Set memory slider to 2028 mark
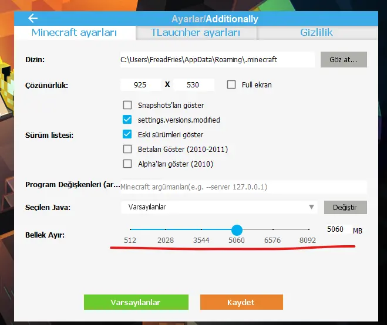The width and height of the screenshot is (387, 325). pyautogui.click(x=166, y=229)
